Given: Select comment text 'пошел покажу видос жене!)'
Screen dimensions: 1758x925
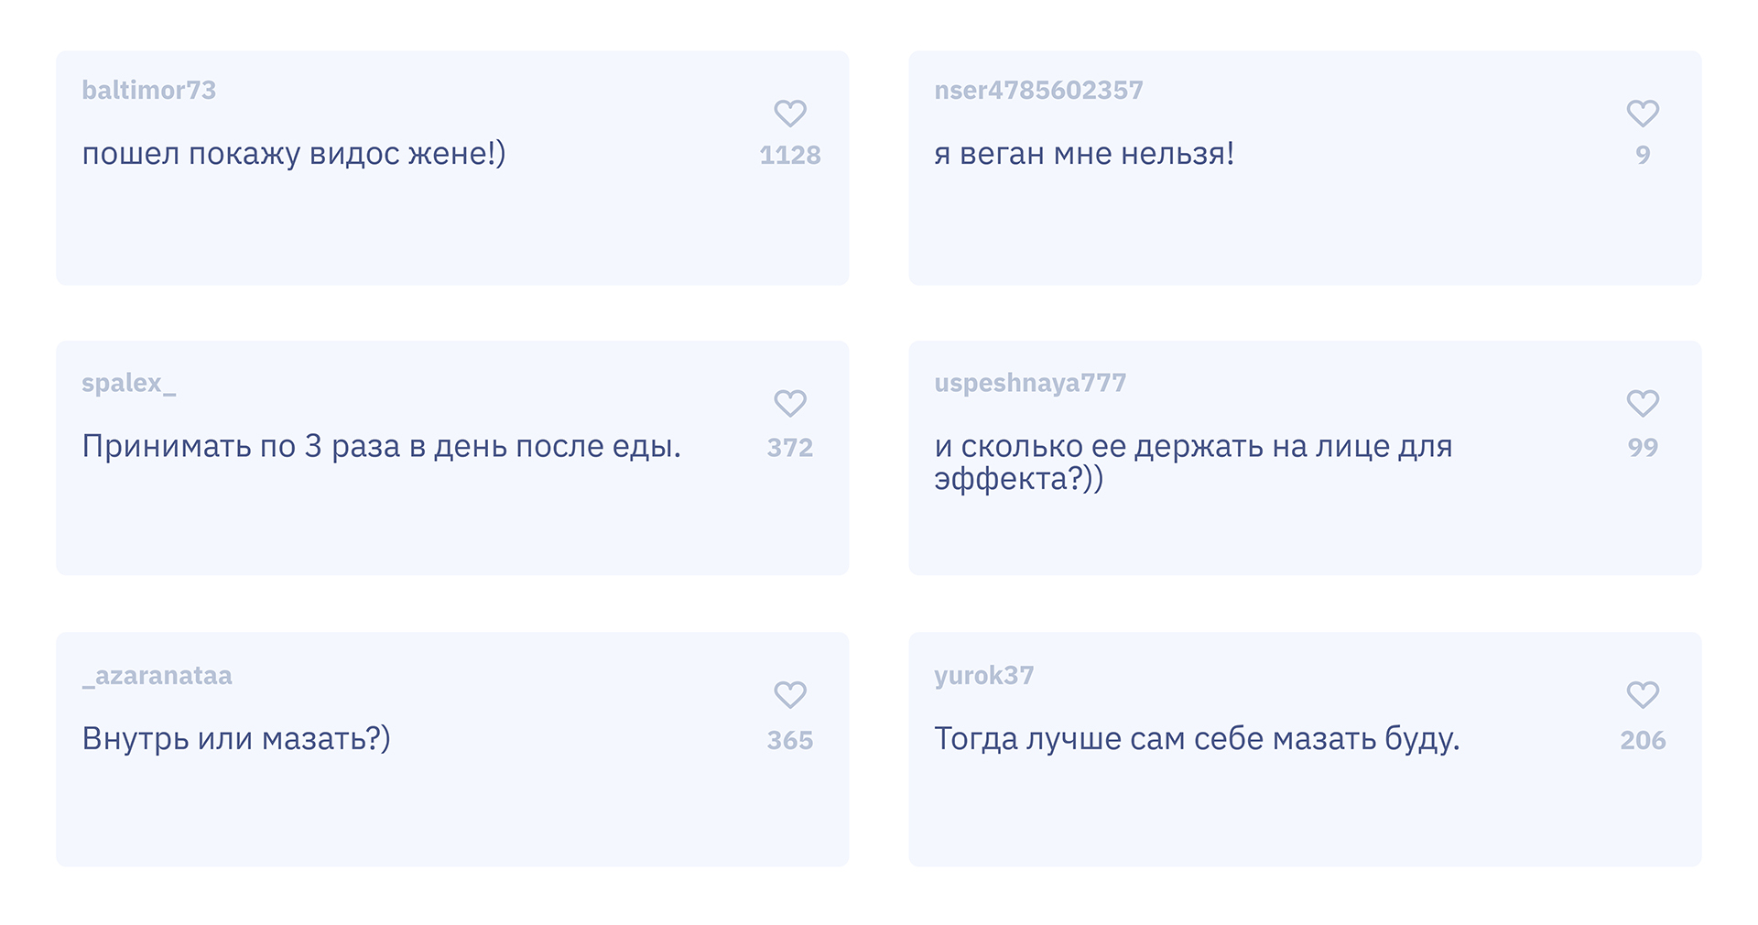Looking at the screenshot, I should pyautogui.click(x=293, y=154).
